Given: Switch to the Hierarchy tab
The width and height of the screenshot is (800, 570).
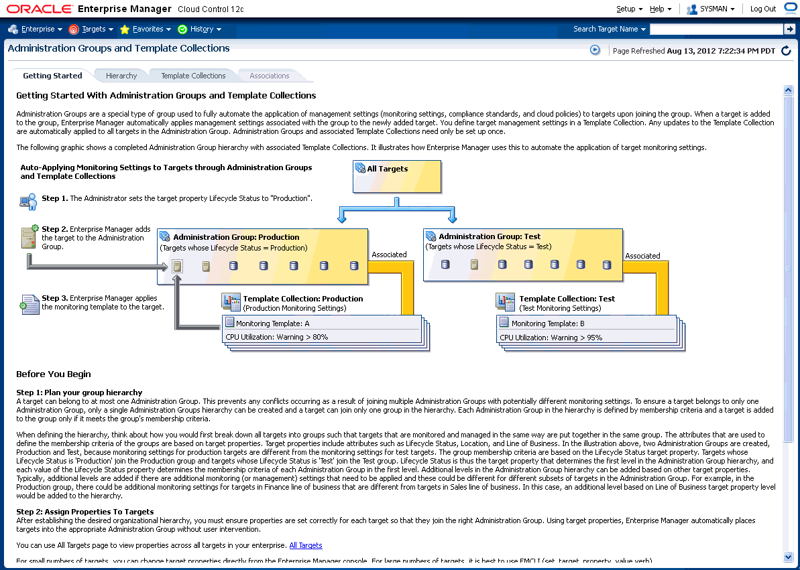Looking at the screenshot, I should [x=121, y=76].
